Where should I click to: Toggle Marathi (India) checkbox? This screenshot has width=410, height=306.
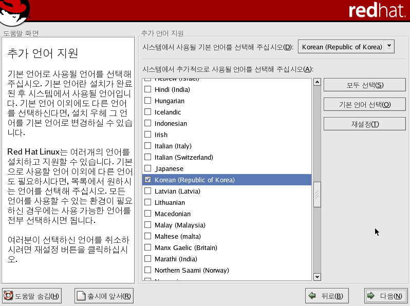[148, 259]
